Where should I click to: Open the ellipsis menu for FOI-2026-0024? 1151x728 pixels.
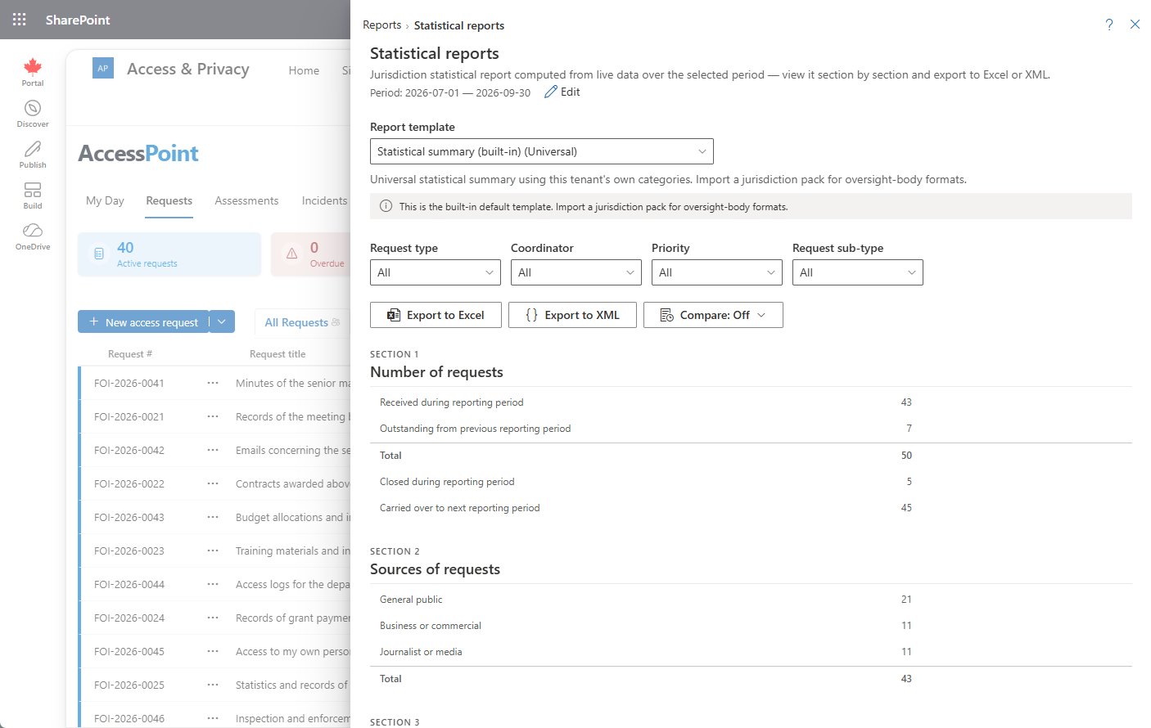(213, 618)
